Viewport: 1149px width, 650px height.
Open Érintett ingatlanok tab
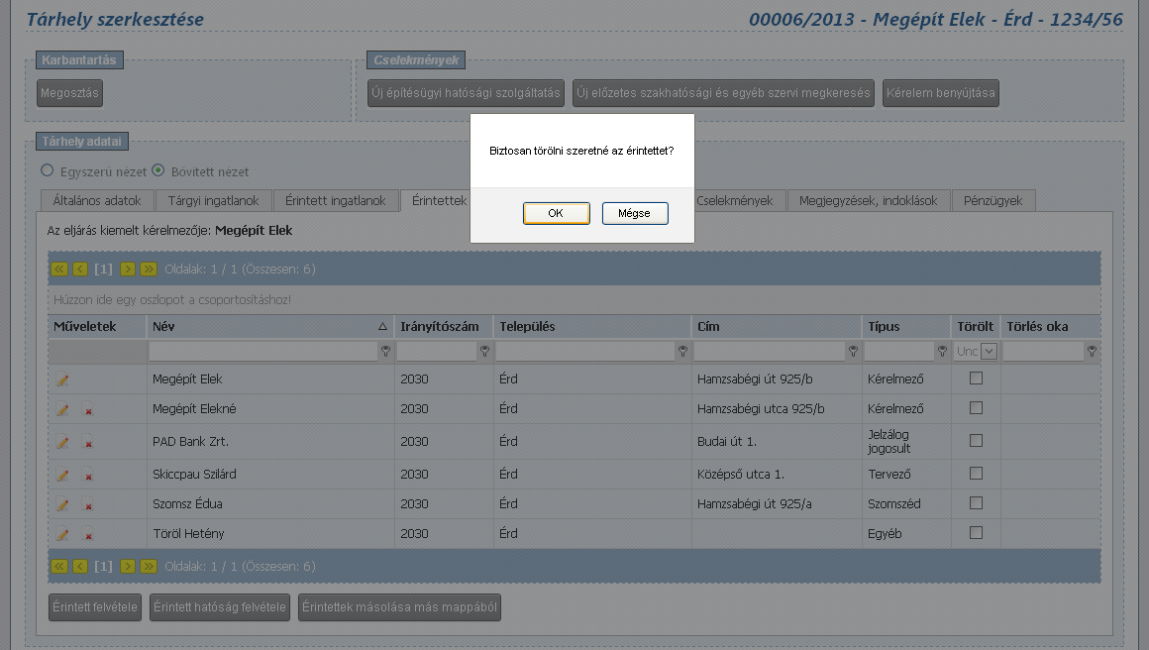tap(336, 201)
